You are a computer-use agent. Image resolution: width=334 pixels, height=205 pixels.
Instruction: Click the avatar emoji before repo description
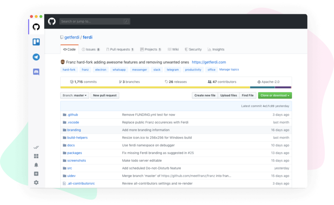click(62, 62)
